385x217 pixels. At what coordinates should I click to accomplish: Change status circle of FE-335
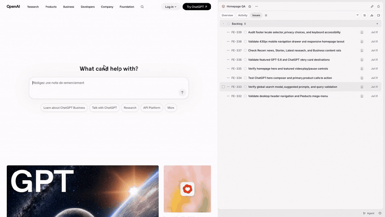245,69
